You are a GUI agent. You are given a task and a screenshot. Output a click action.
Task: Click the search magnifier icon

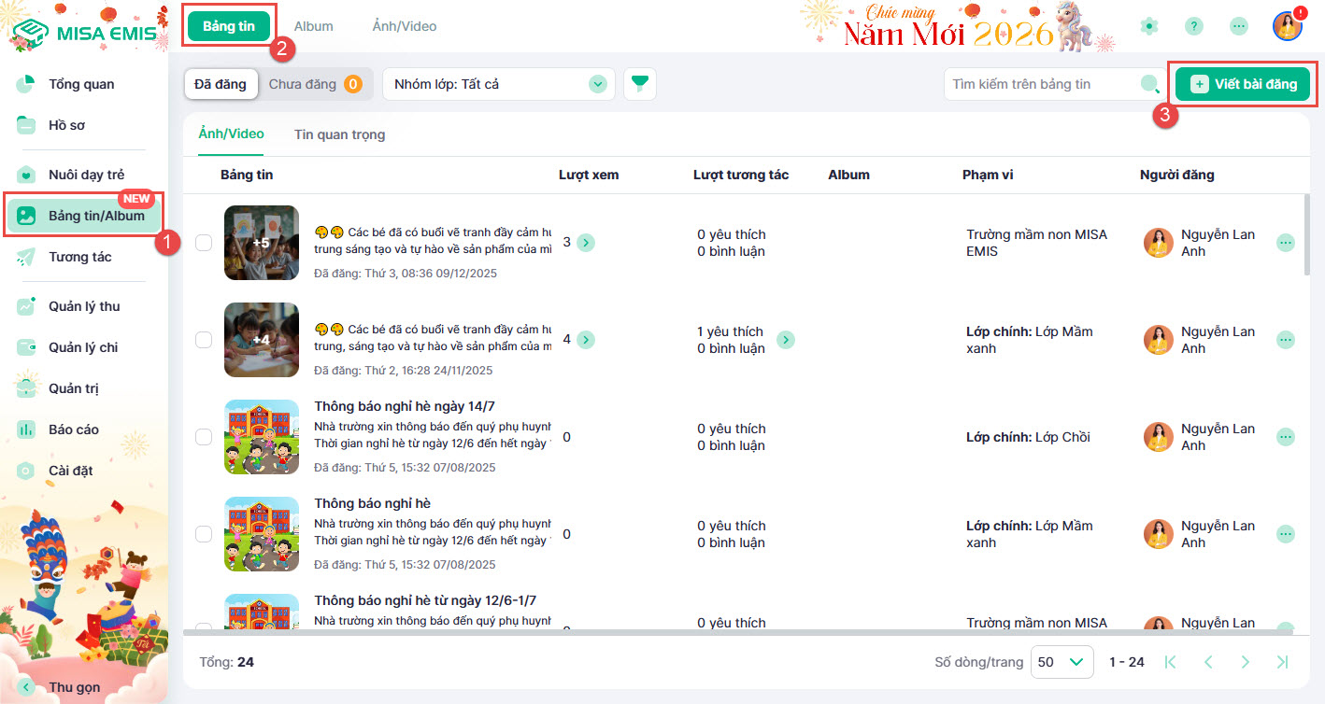click(x=1149, y=84)
